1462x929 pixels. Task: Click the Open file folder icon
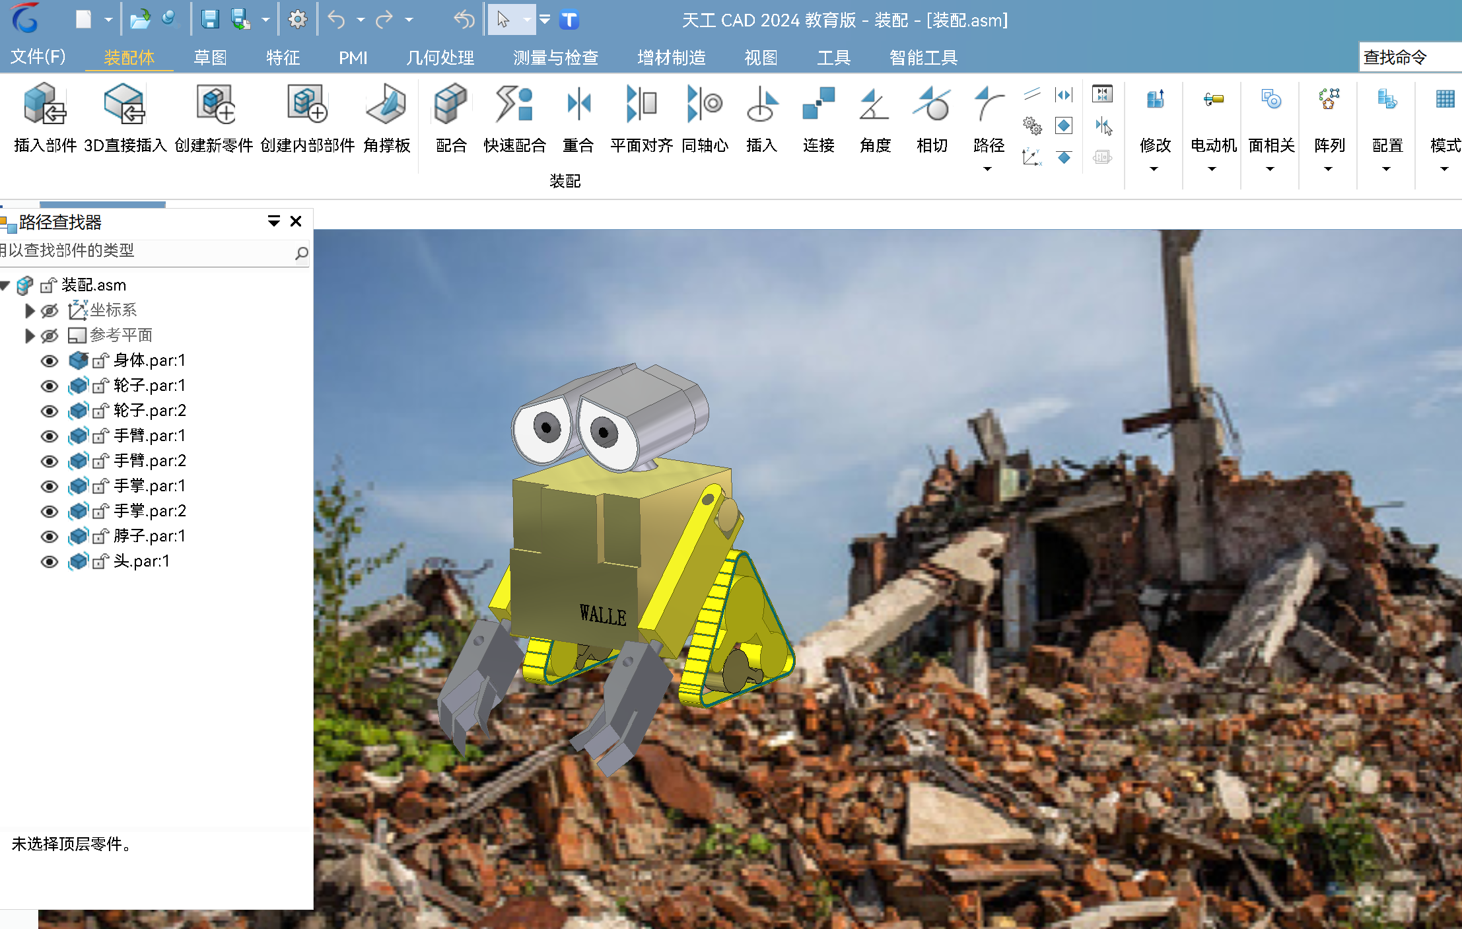[140, 20]
